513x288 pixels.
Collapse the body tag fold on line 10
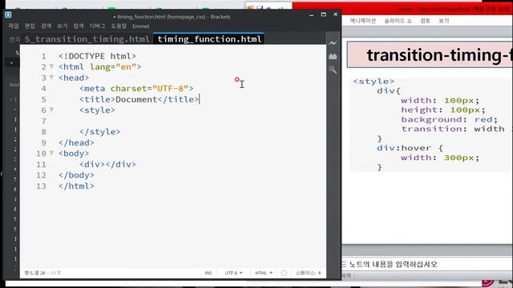pyautogui.click(x=51, y=153)
